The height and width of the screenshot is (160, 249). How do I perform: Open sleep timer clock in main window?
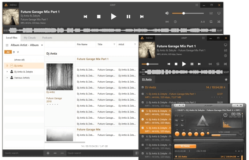click(x=175, y=22)
